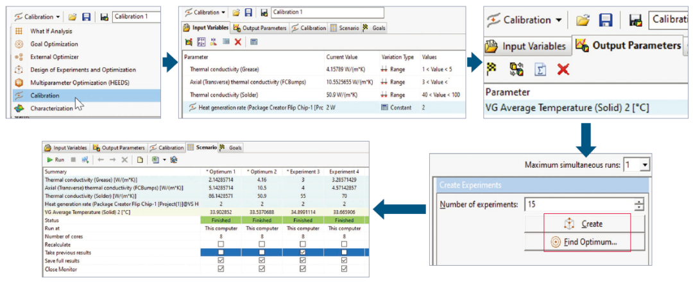The height and width of the screenshot is (283, 693).
Task: Toggle Close Monitor checkbox for Experiment 4
Action: 345,268
